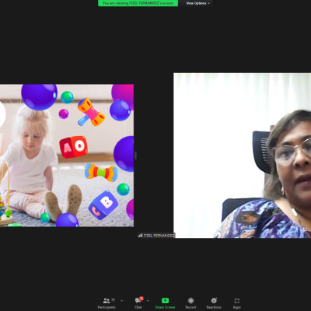The image size is (311, 311).
Task: Click the green Share Screen icon
Action: [x=165, y=301]
